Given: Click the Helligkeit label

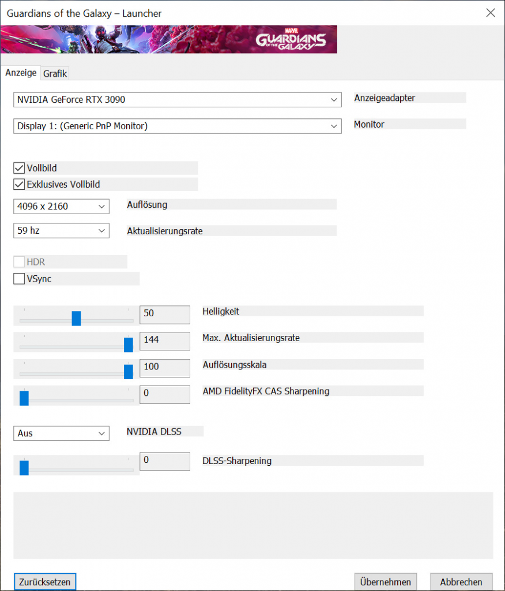Looking at the screenshot, I should coord(221,311).
